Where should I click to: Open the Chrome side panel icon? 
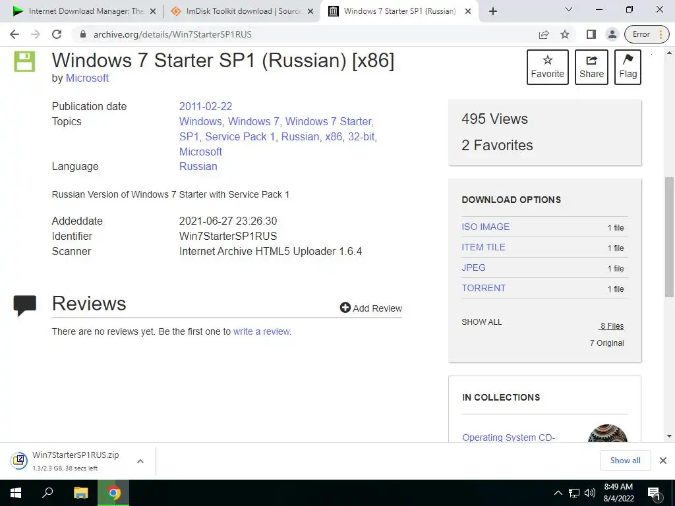[x=591, y=34]
